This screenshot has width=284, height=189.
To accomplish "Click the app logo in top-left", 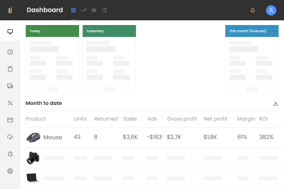I will coord(10,10).
